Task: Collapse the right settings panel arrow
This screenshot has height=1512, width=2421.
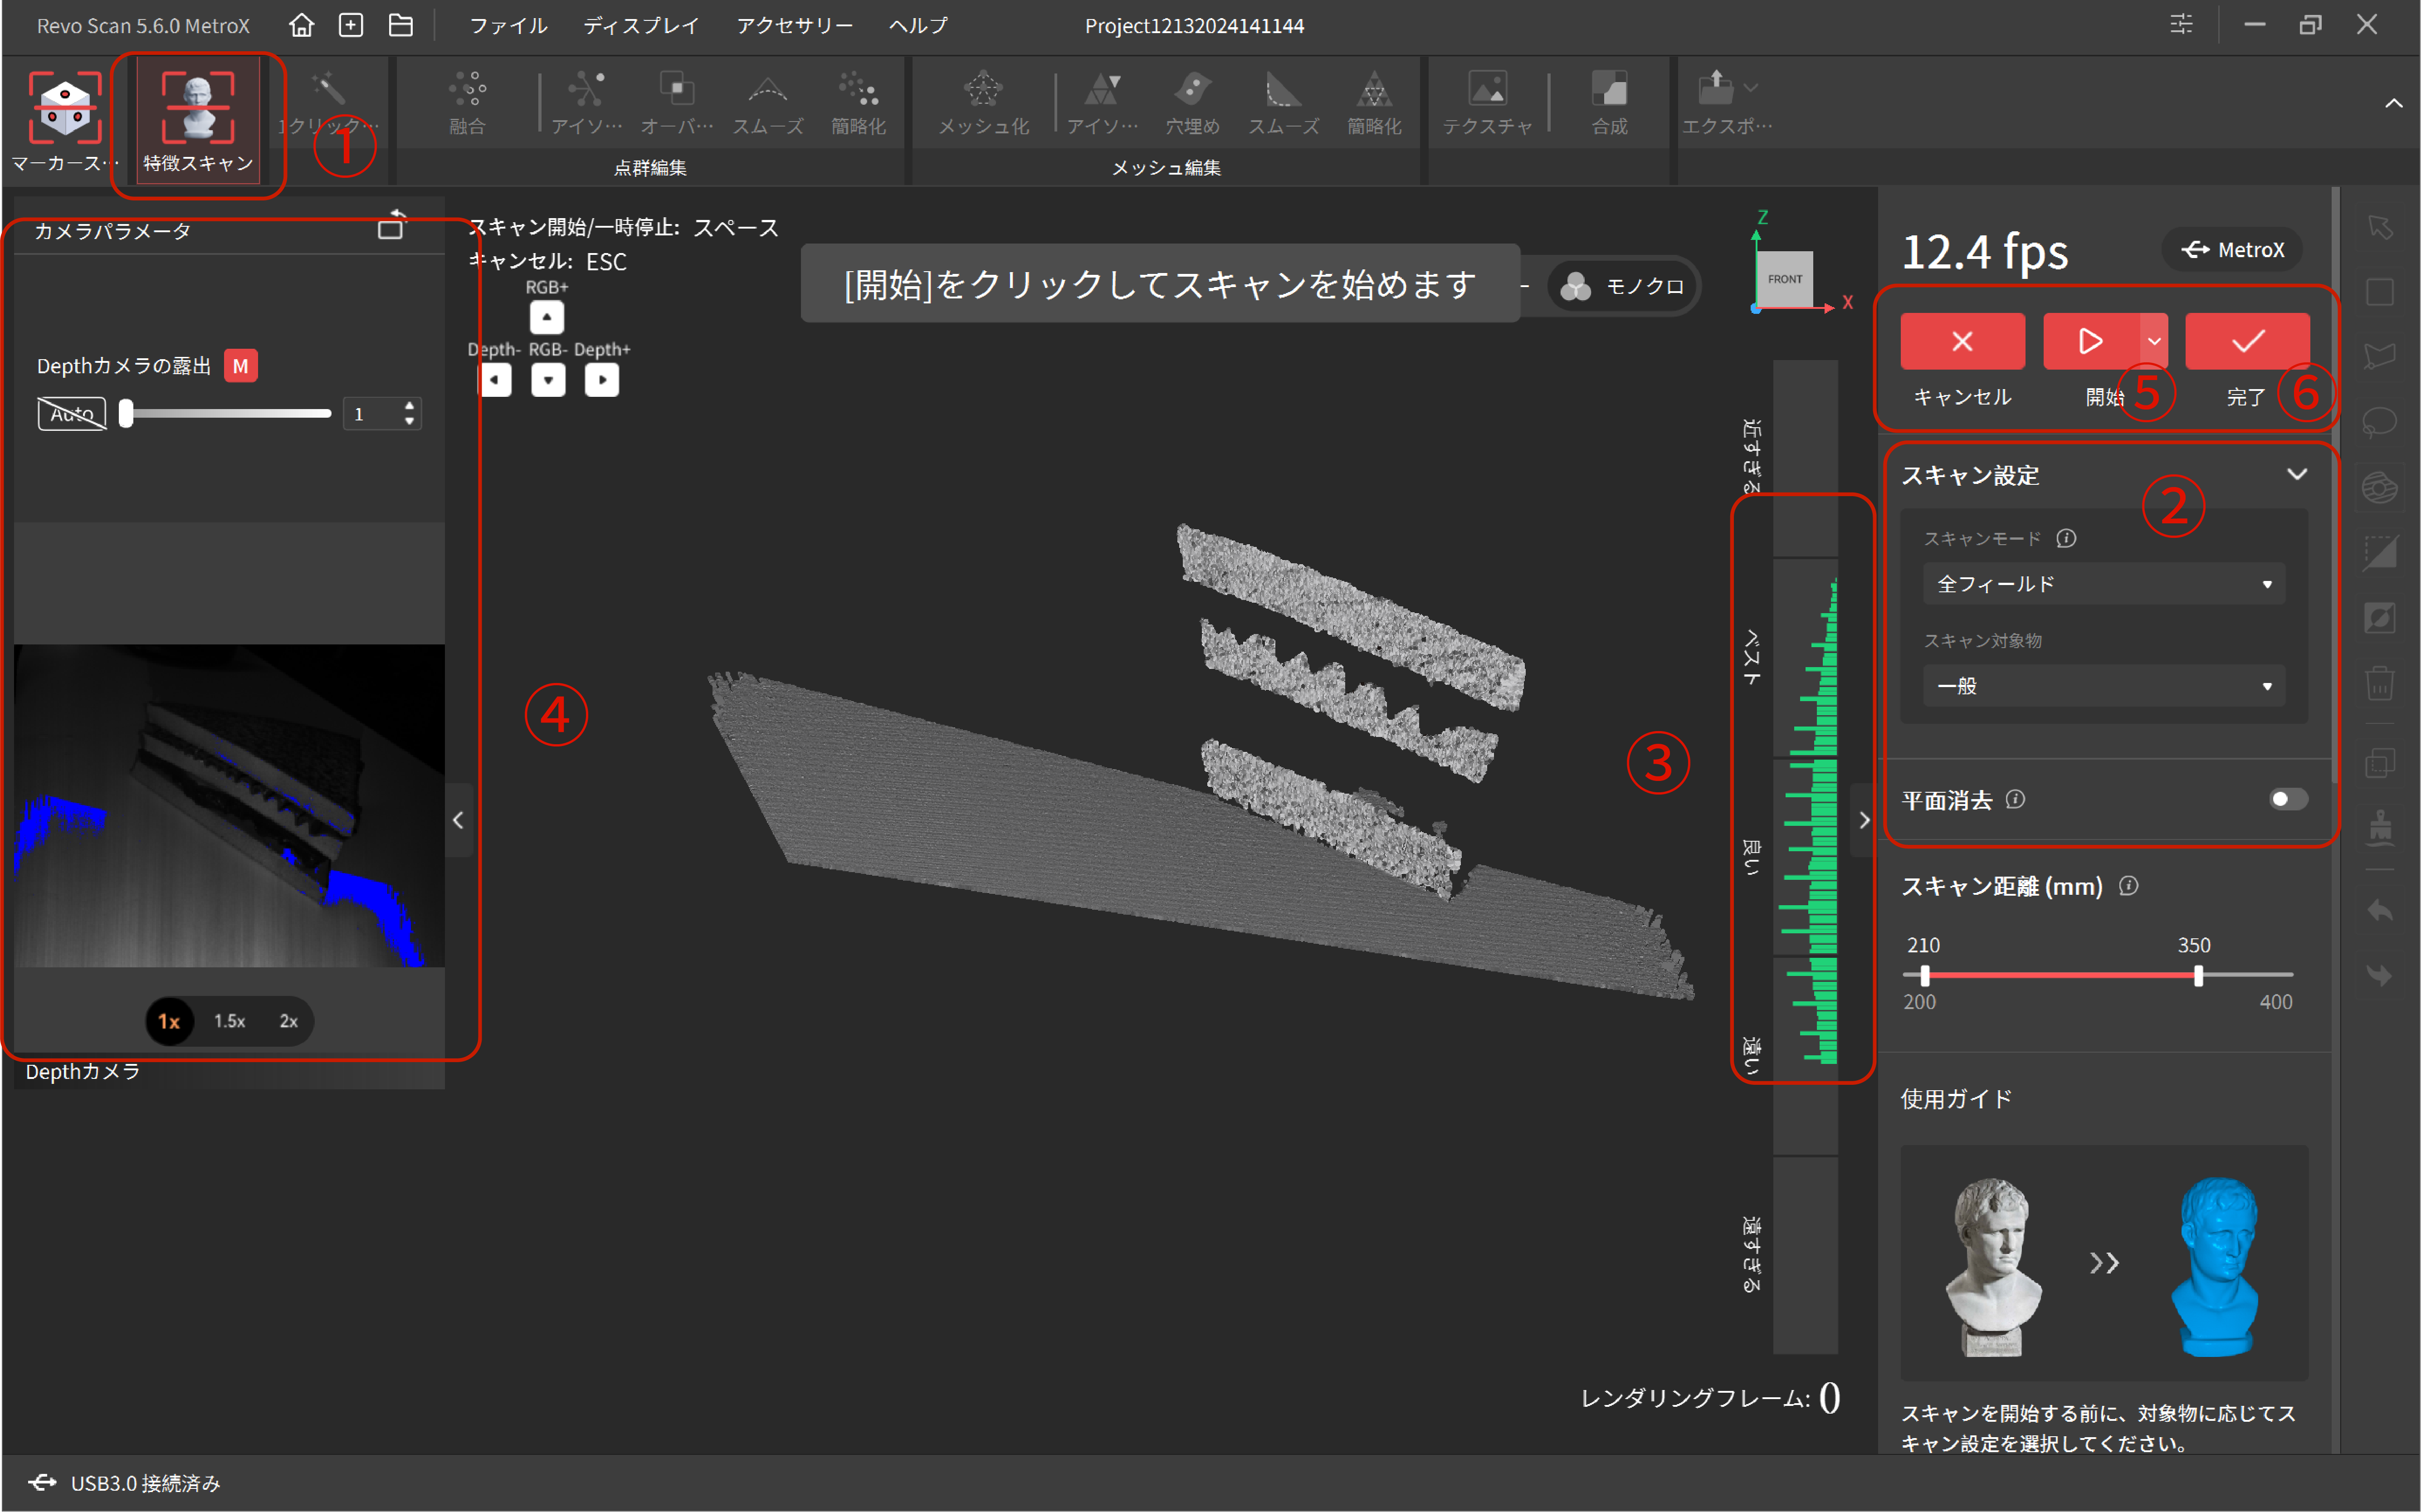Action: [x=1863, y=820]
